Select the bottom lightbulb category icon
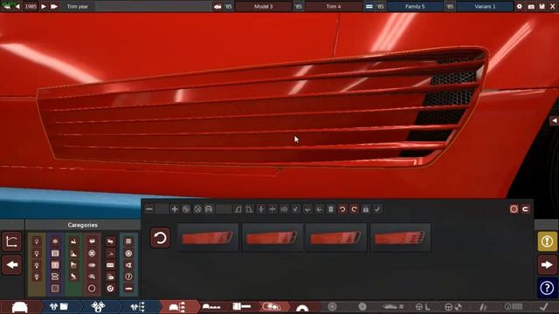The height and width of the screenshot is (314, 559). pyautogui.click(x=37, y=276)
